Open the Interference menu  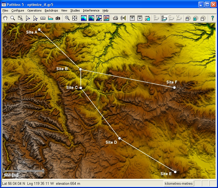91,10
